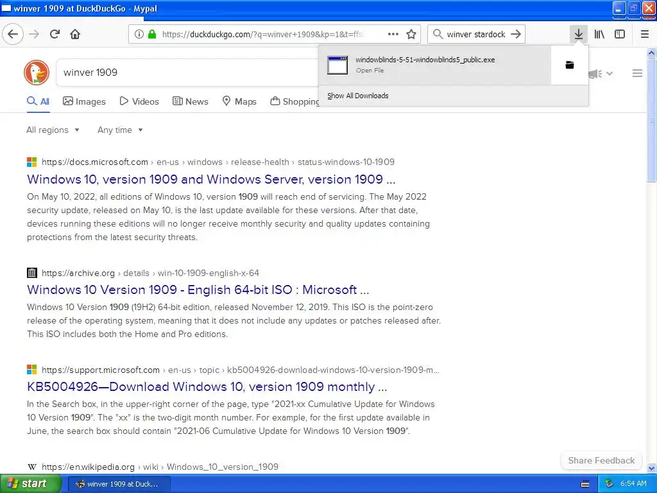657x493 pixels.
Task: Open DuckDuckGo side menu icon
Action: point(637,73)
